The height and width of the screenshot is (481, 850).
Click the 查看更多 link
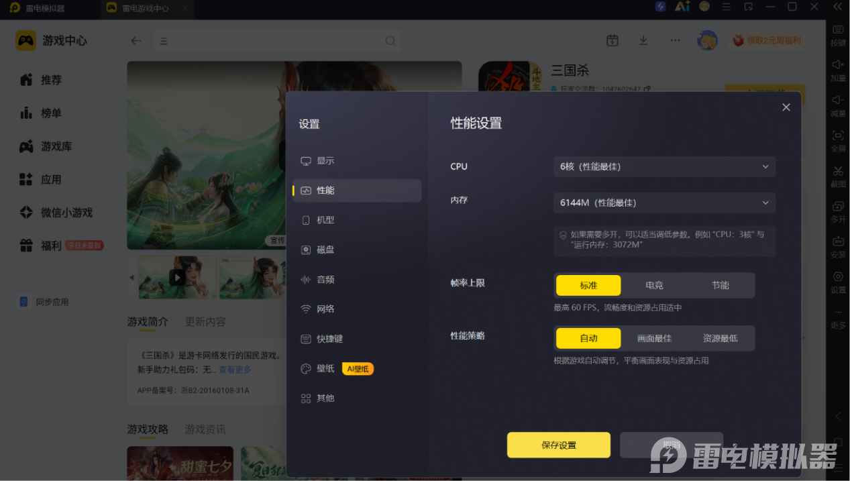[x=235, y=370]
